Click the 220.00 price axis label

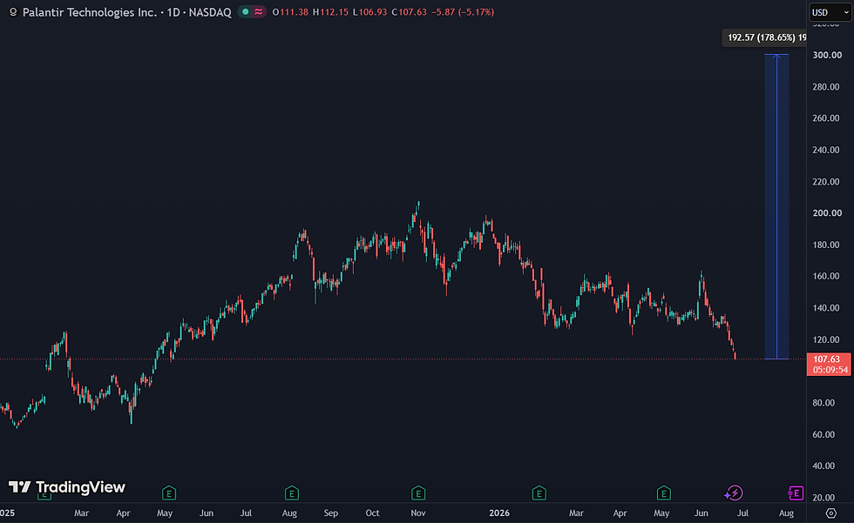click(x=826, y=182)
